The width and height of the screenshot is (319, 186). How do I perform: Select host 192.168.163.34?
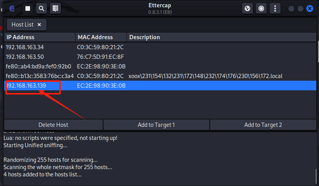click(160, 47)
